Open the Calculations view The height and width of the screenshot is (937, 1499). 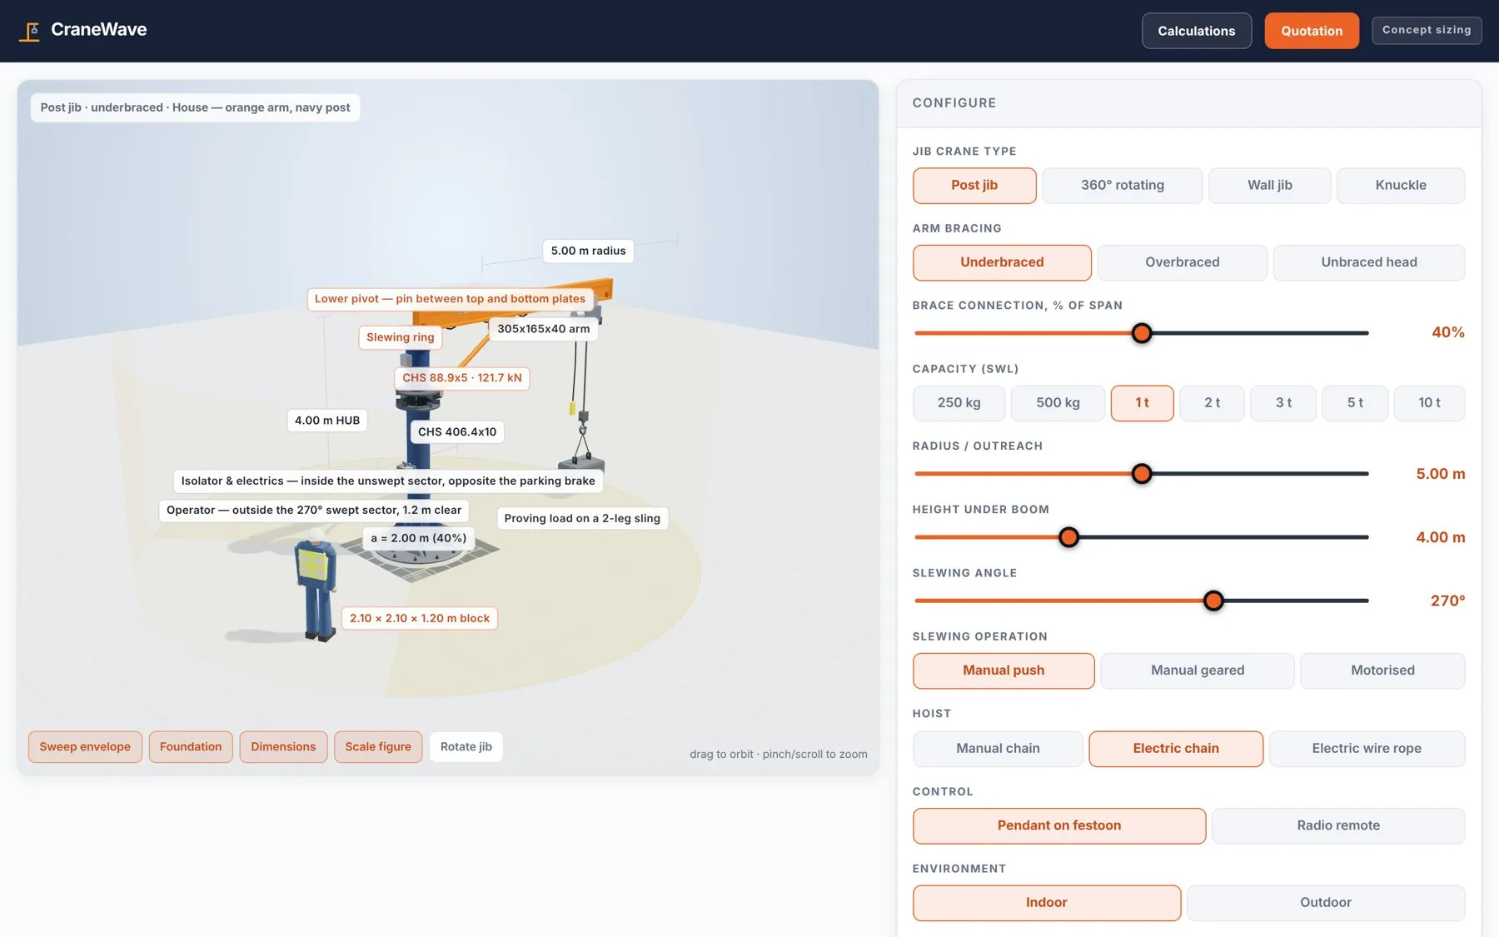(1196, 31)
